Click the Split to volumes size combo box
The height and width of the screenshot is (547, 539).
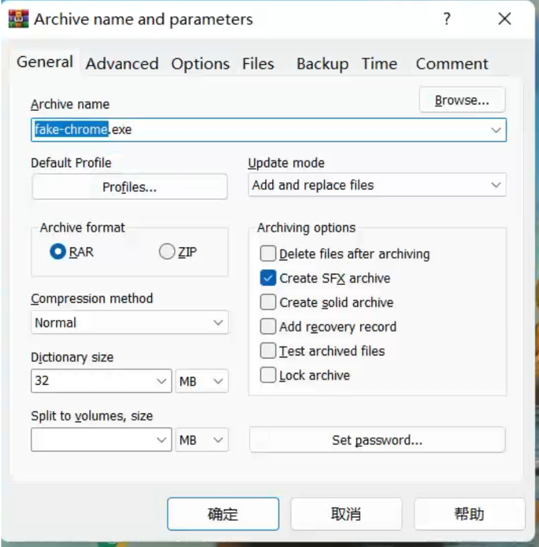point(101,440)
